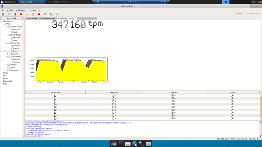The width and height of the screenshot is (262, 147).
Task: Expand the Metrics tree node
Action: pos(7,65)
